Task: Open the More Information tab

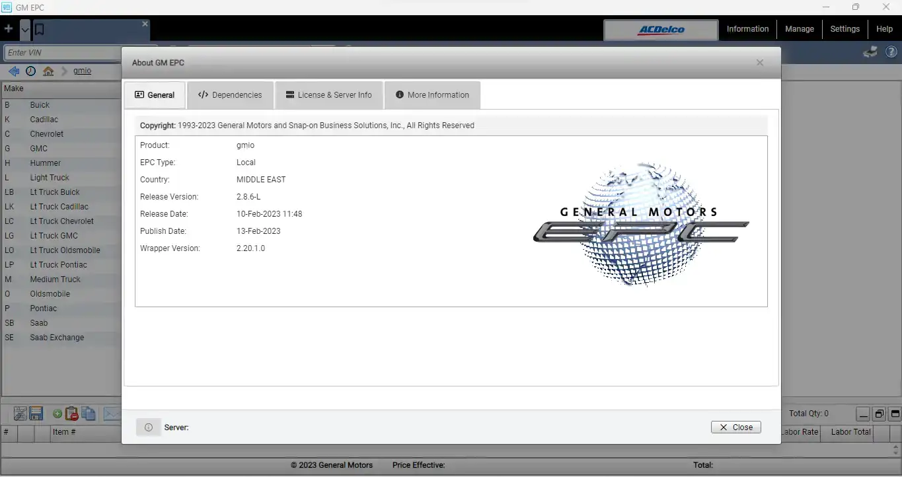Action: [432, 95]
